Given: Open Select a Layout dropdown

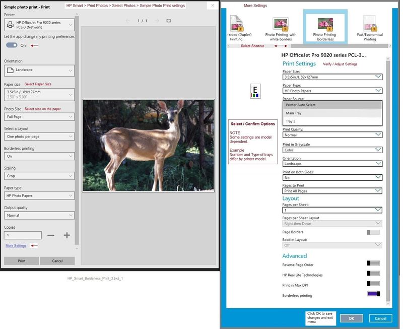Looking at the screenshot, I should [x=39, y=137].
